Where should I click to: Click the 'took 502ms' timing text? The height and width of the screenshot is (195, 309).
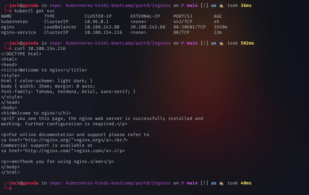[x=241, y=43]
